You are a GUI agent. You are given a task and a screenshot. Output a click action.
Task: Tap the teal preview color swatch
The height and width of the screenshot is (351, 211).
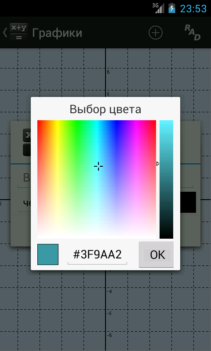click(x=48, y=254)
